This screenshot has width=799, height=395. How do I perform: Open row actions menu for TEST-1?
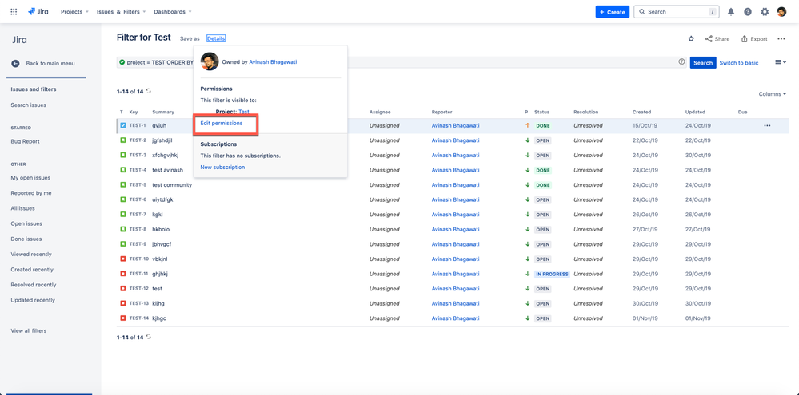[x=767, y=125]
